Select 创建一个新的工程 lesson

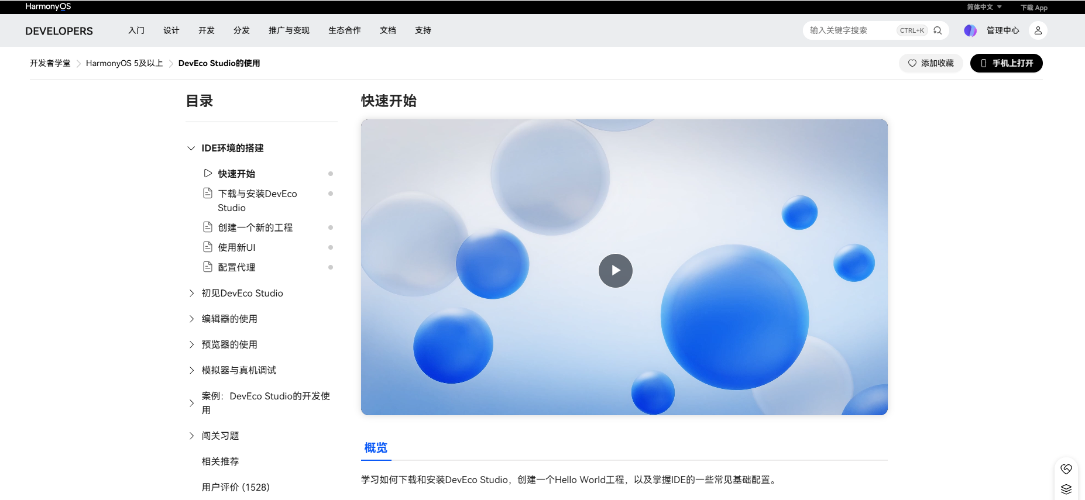point(256,227)
